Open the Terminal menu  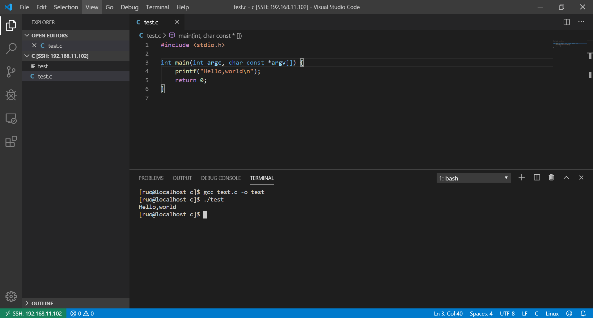157,7
